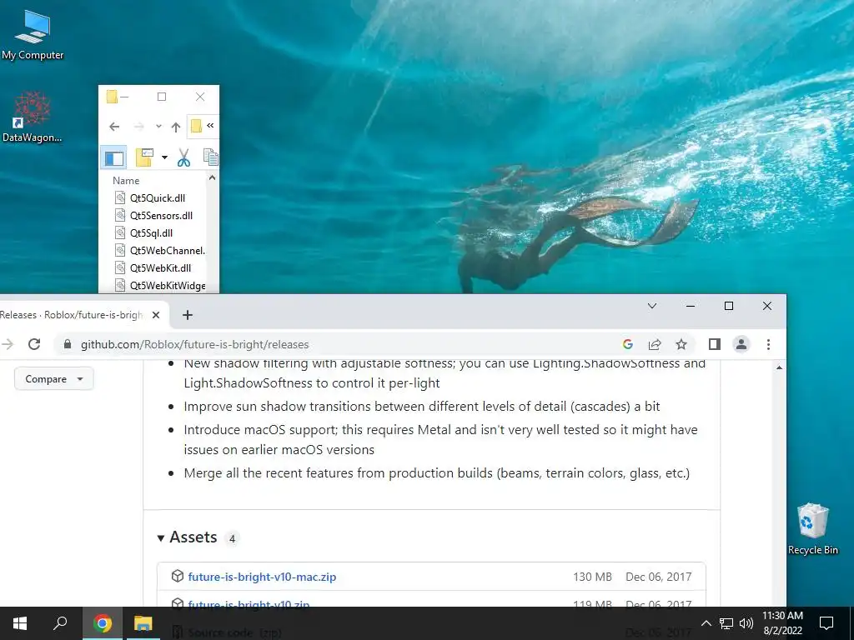This screenshot has width=854, height=640.
Task: Open recent locations dropdown in File Explorer
Action: point(158,127)
